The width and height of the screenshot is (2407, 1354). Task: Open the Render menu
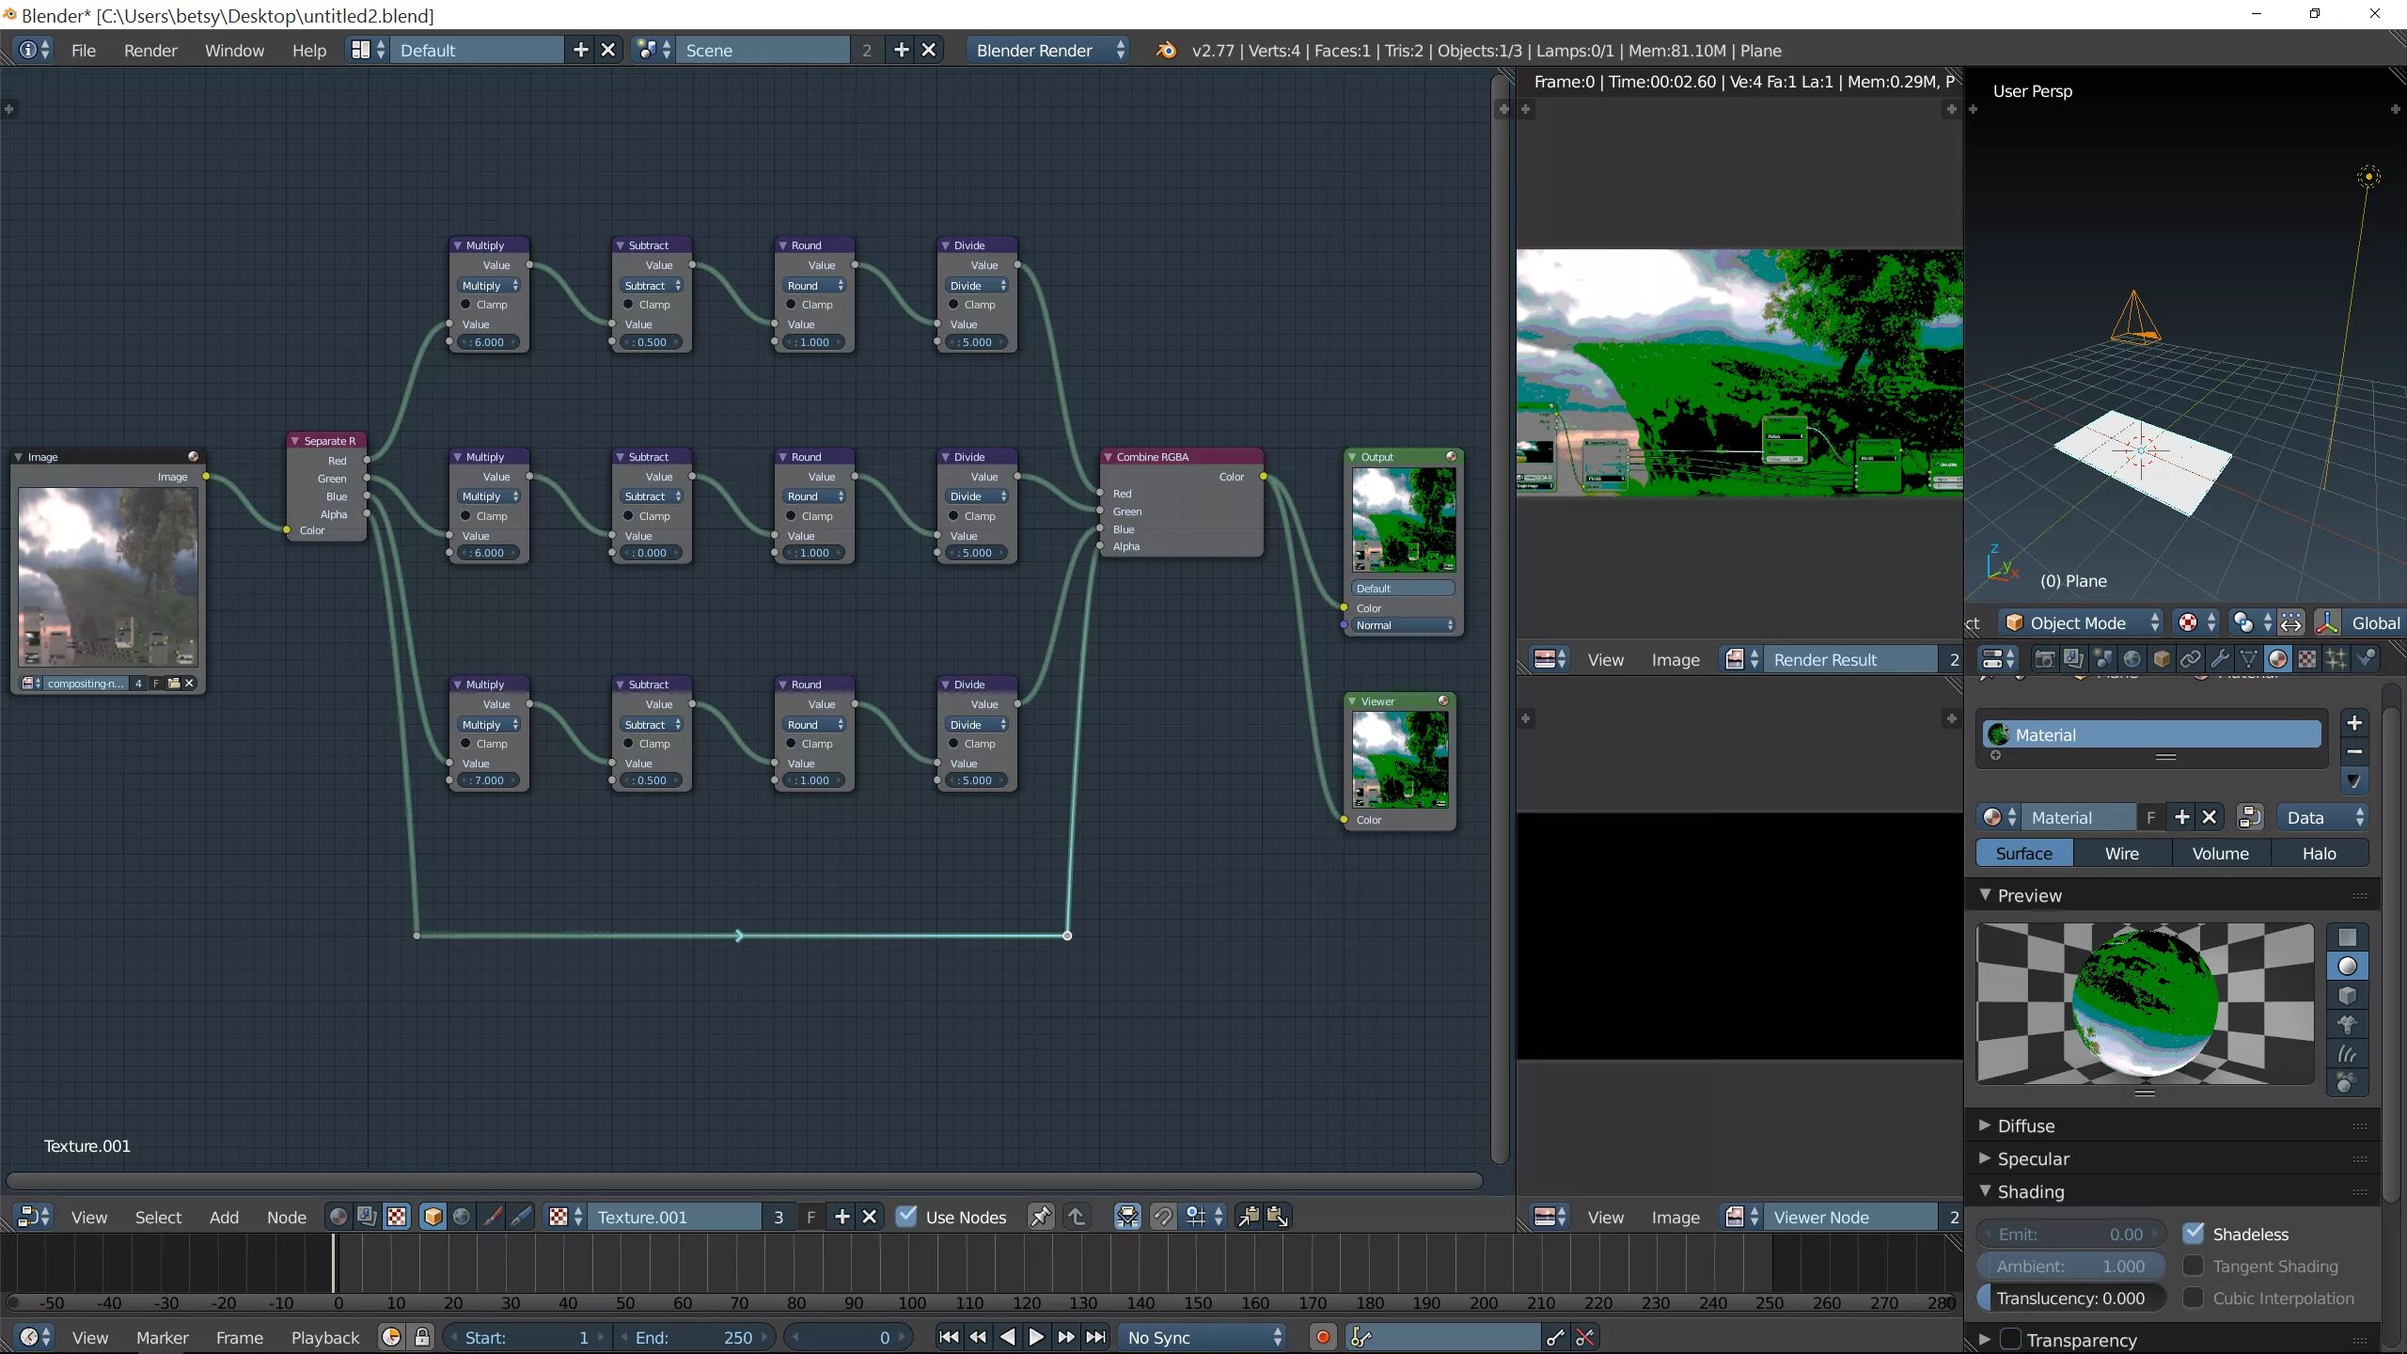pos(150,51)
